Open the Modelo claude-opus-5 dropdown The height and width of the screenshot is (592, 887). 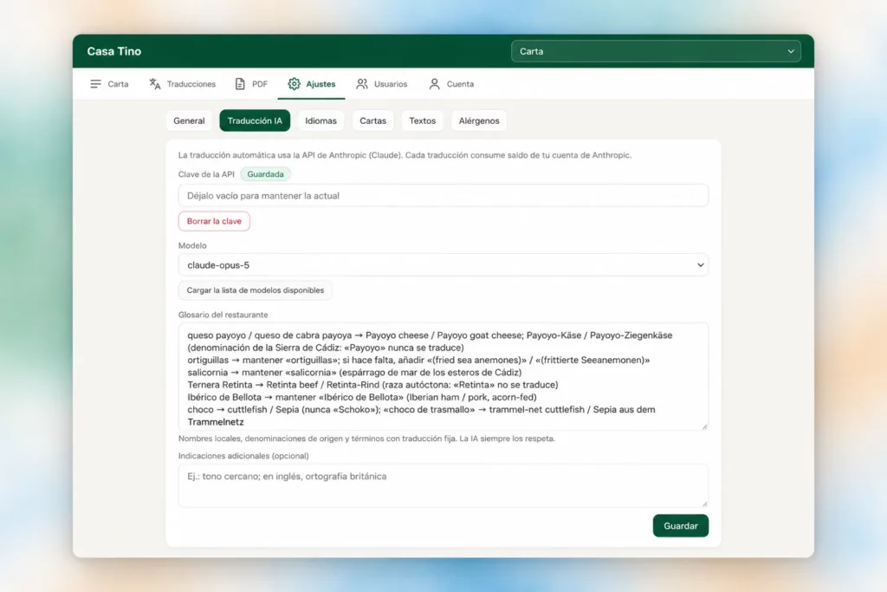[443, 265]
